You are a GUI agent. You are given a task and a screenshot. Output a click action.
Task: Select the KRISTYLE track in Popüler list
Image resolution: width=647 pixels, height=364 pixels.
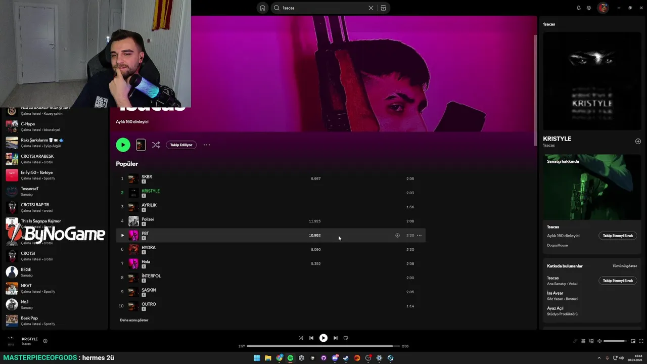(x=151, y=191)
